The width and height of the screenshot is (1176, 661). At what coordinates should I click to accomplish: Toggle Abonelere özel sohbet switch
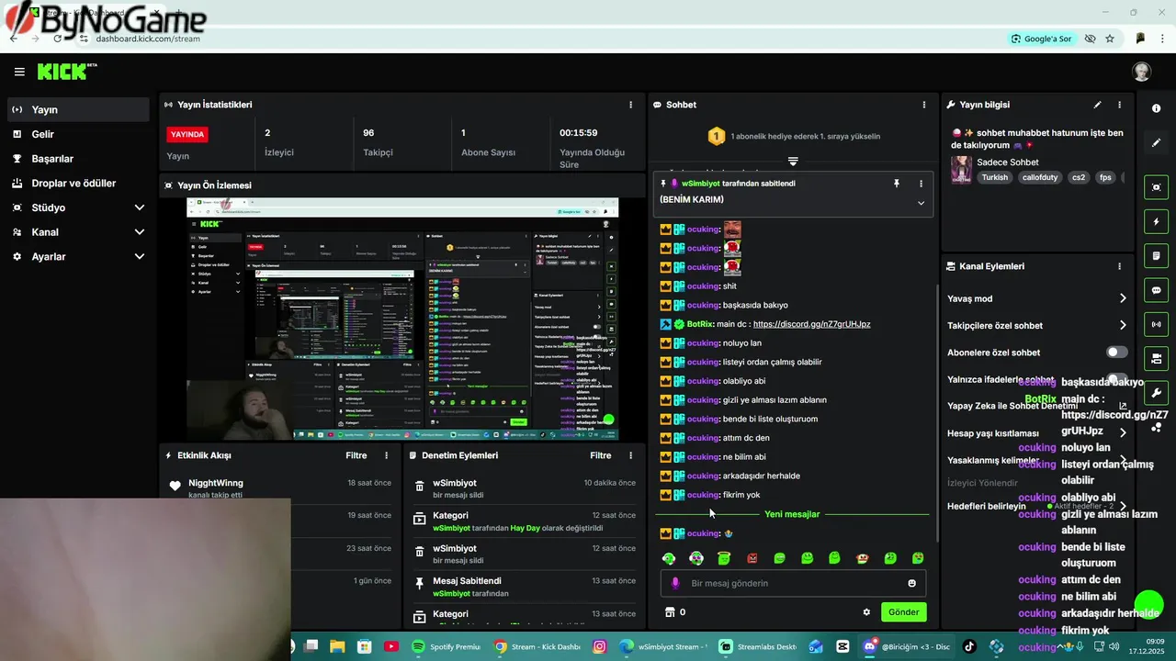pyautogui.click(x=1116, y=353)
